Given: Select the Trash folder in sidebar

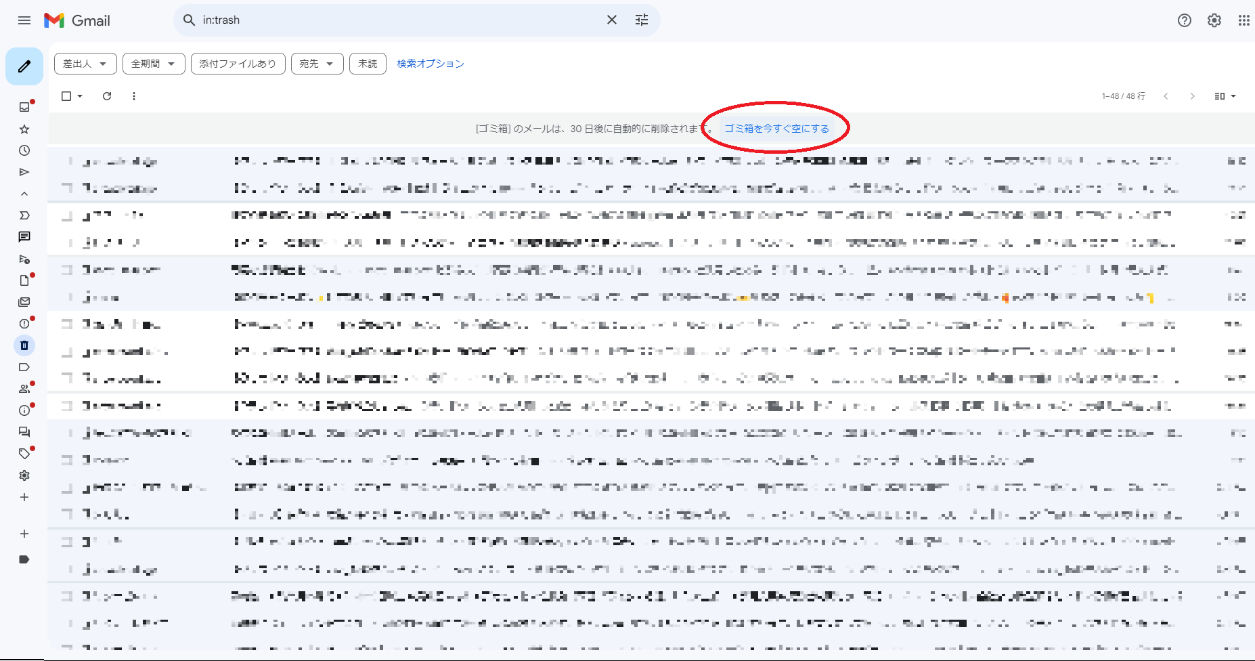Looking at the screenshot, I should point(24,345).
